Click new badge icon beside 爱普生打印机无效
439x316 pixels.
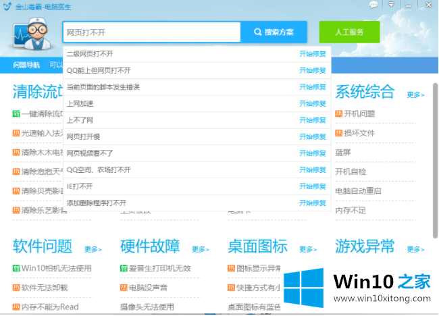[x=124, y=268]
